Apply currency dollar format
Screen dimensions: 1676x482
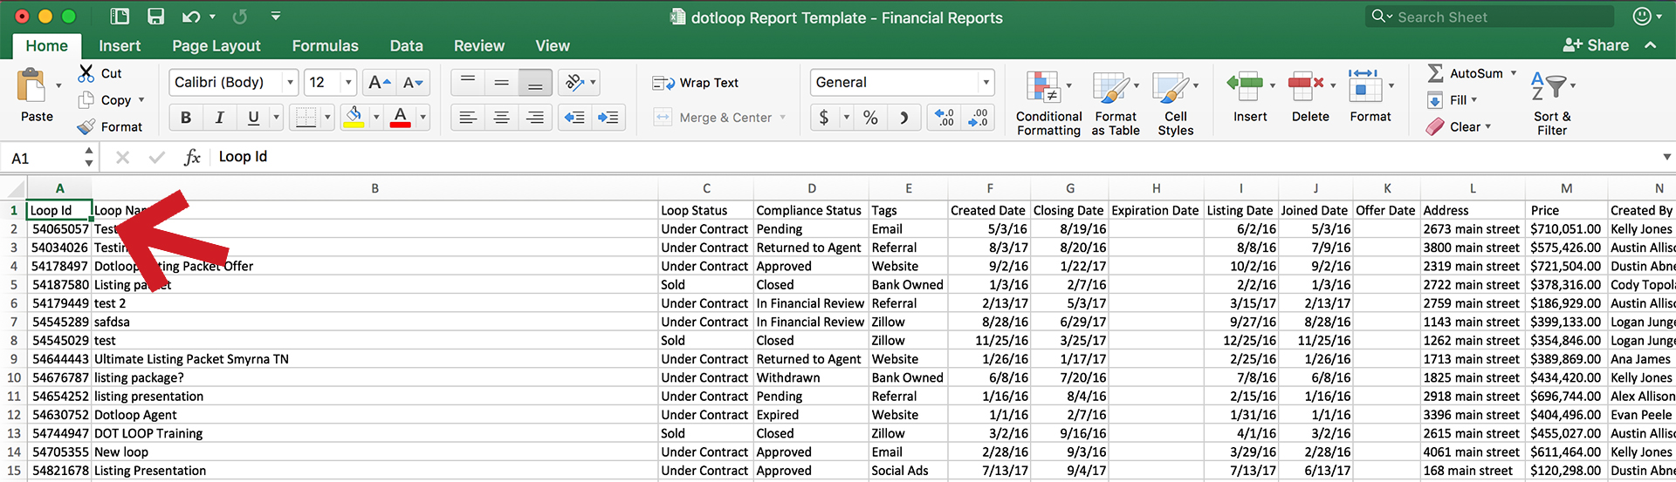point(824,117)
